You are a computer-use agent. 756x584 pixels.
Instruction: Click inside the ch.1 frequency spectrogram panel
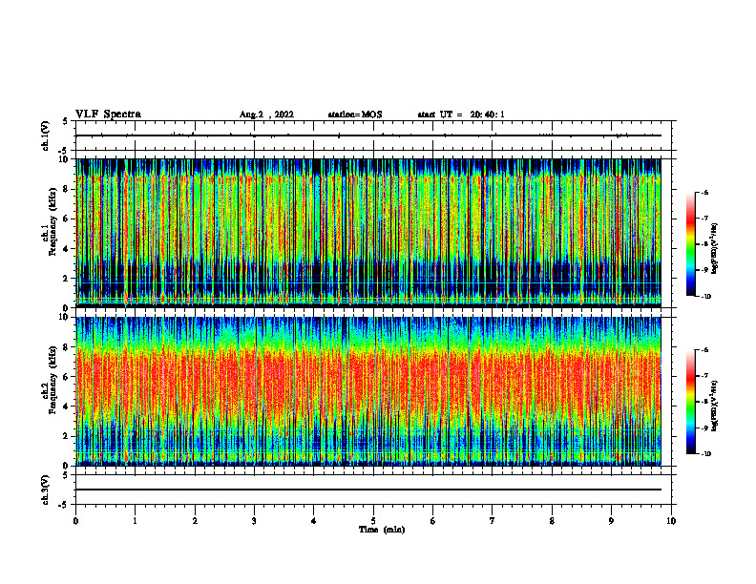click(368, 233)
